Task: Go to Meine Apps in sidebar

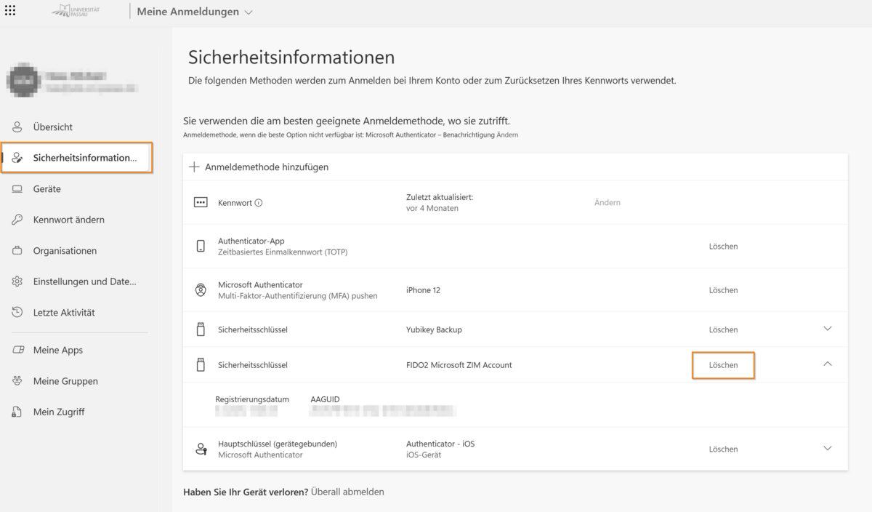Action: (57, 351)
